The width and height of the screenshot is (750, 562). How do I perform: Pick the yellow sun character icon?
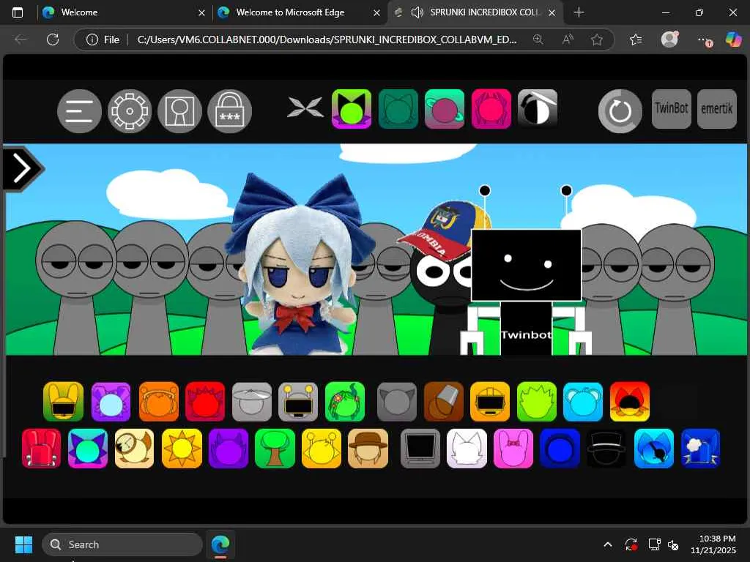point(182,449)
